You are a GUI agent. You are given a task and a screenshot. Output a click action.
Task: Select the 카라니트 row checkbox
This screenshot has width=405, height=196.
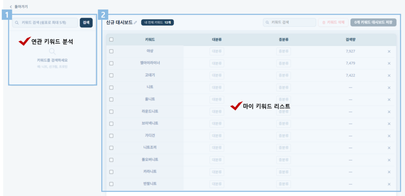pyautogui.click(x=111, y=172)
